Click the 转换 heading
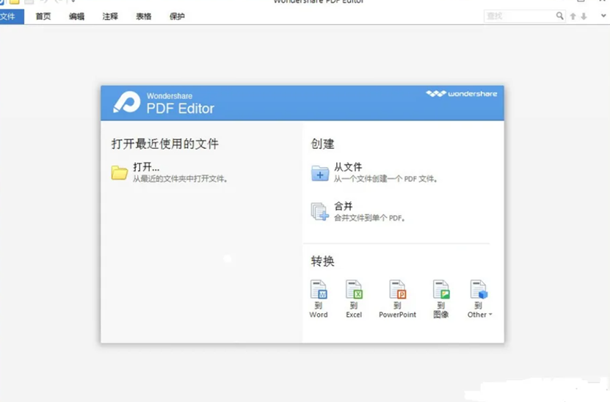This screenshot has width=610, height=402. pos(322,261)
